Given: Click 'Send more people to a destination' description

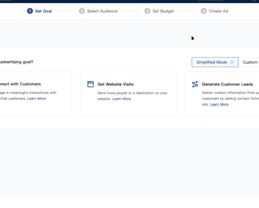Looking at the screenshot, I should (132, 96).
